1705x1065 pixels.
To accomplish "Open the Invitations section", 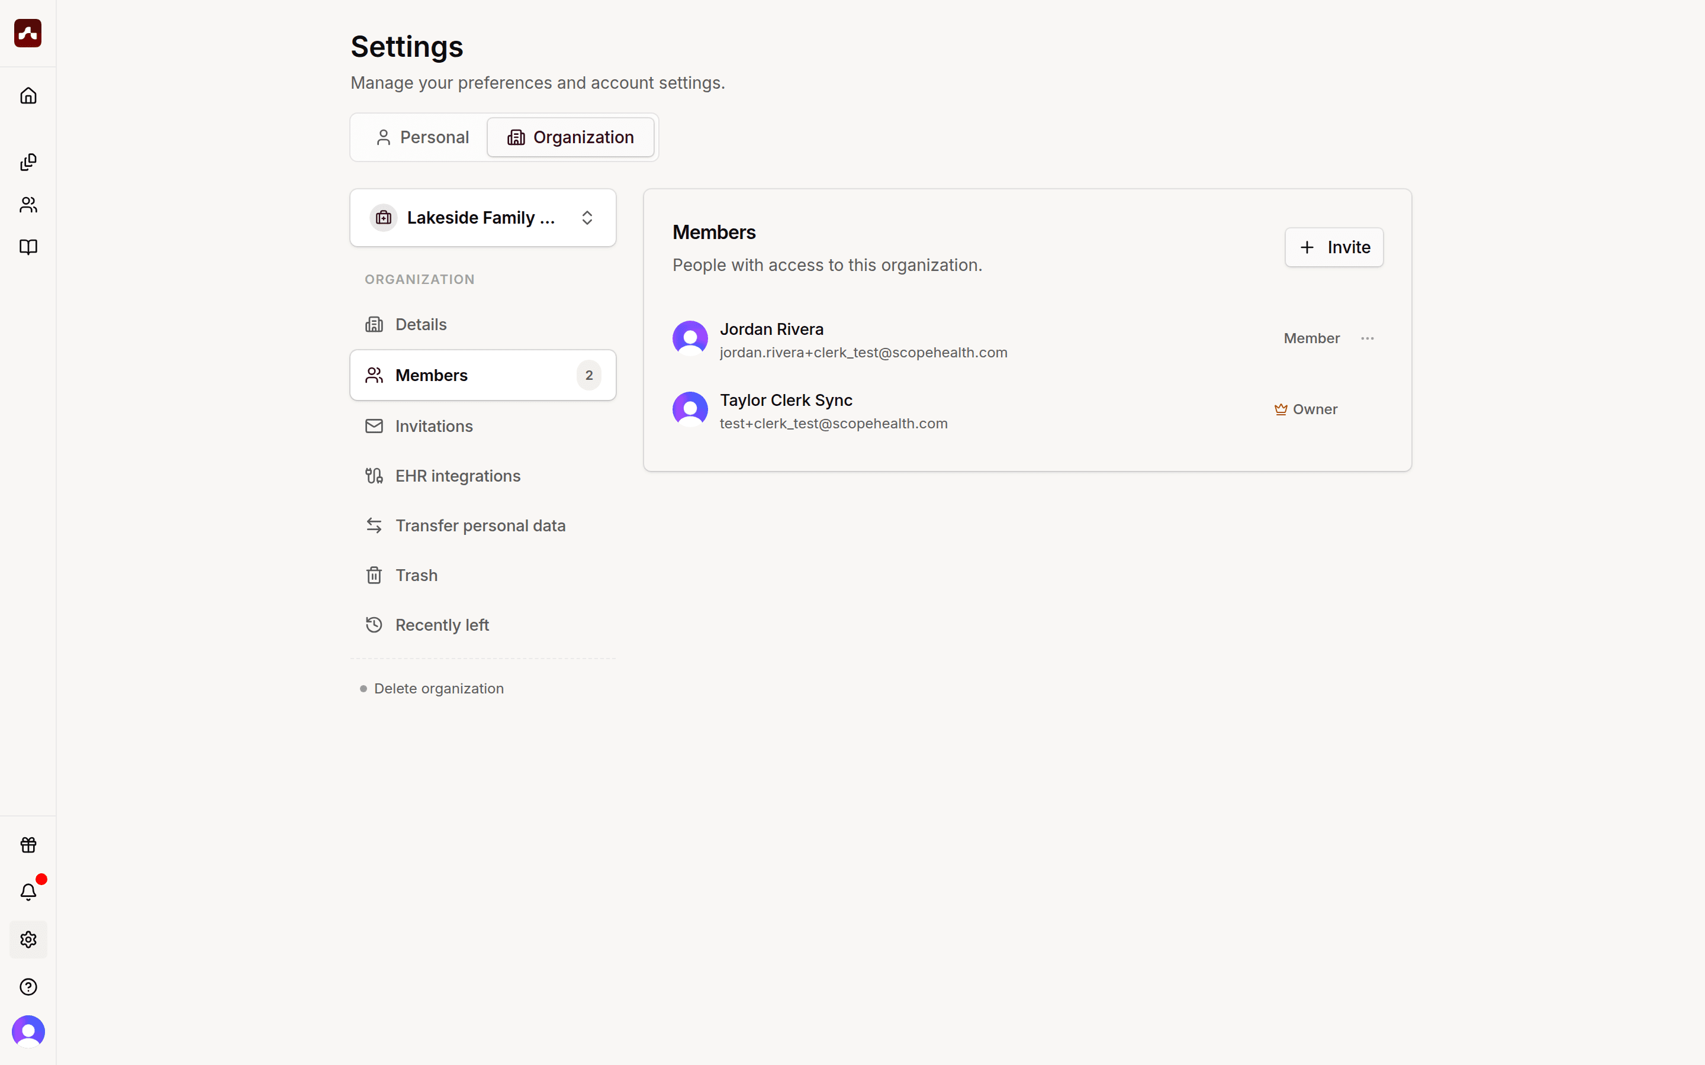I will pyautogui.click(x=483, y=426).
